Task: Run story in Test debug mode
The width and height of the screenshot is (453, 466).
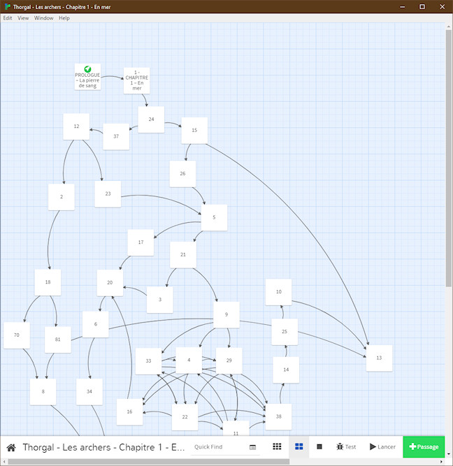Action: [345, 446]
